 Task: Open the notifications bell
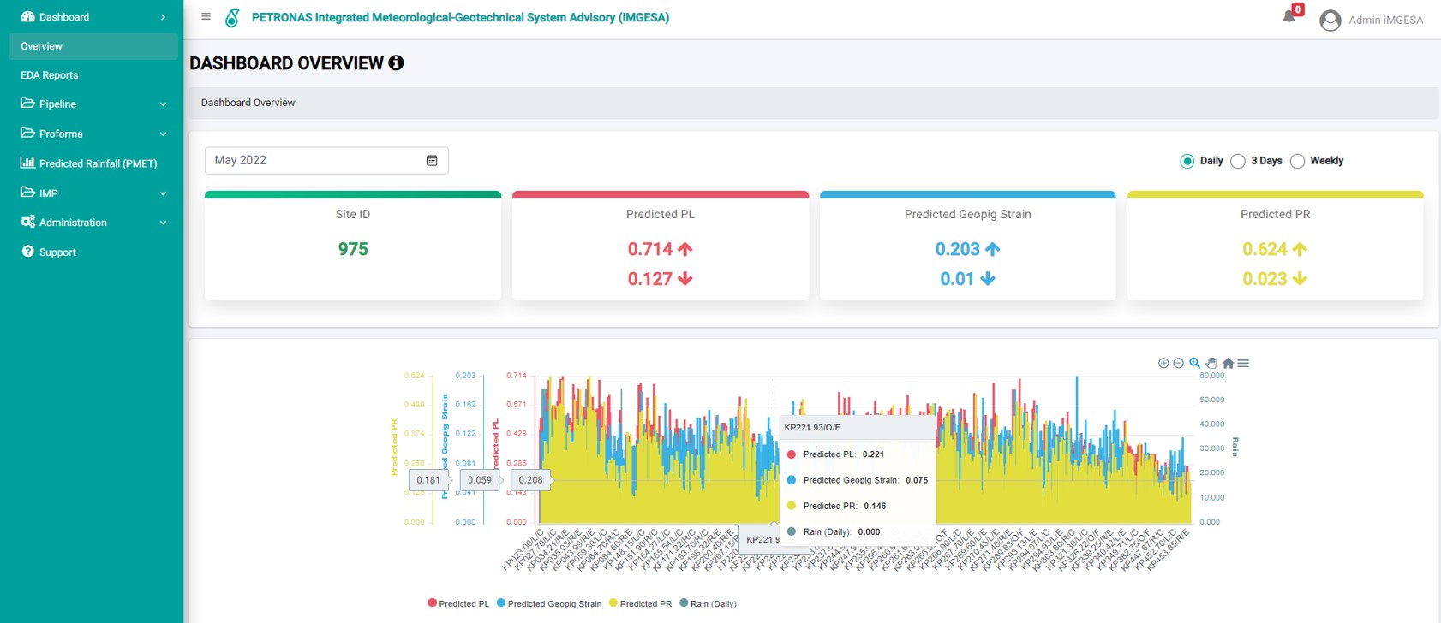[x=1289, y=16]
